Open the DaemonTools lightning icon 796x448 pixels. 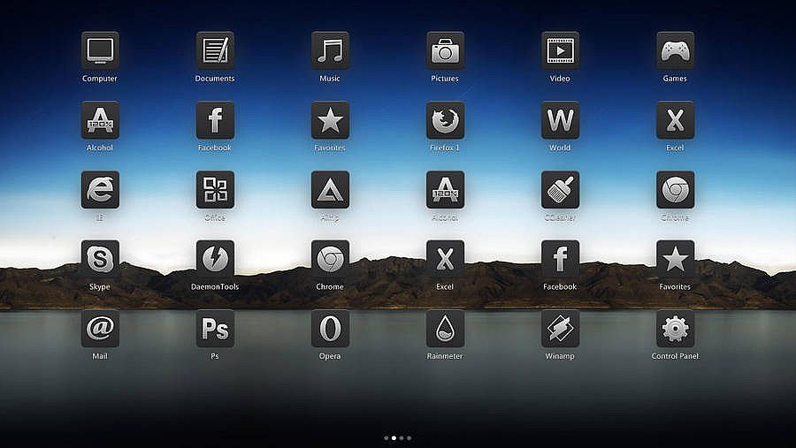point(215,259)
